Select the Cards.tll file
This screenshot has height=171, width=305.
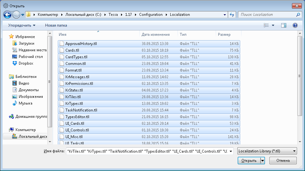[x=72, y=50]
